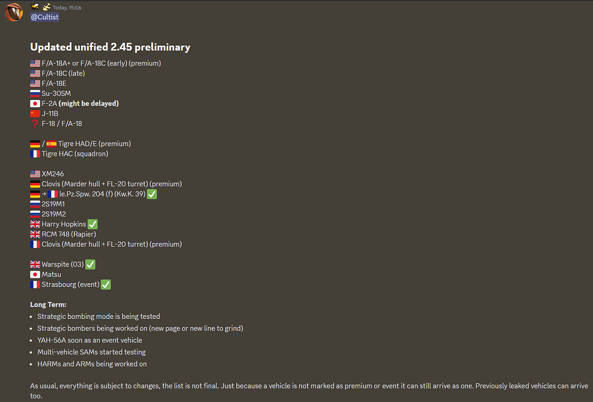Viewport: 593px width, 402px height.
Task: Click the Today, 15:06 message timestamp
Action: [67, 8]
